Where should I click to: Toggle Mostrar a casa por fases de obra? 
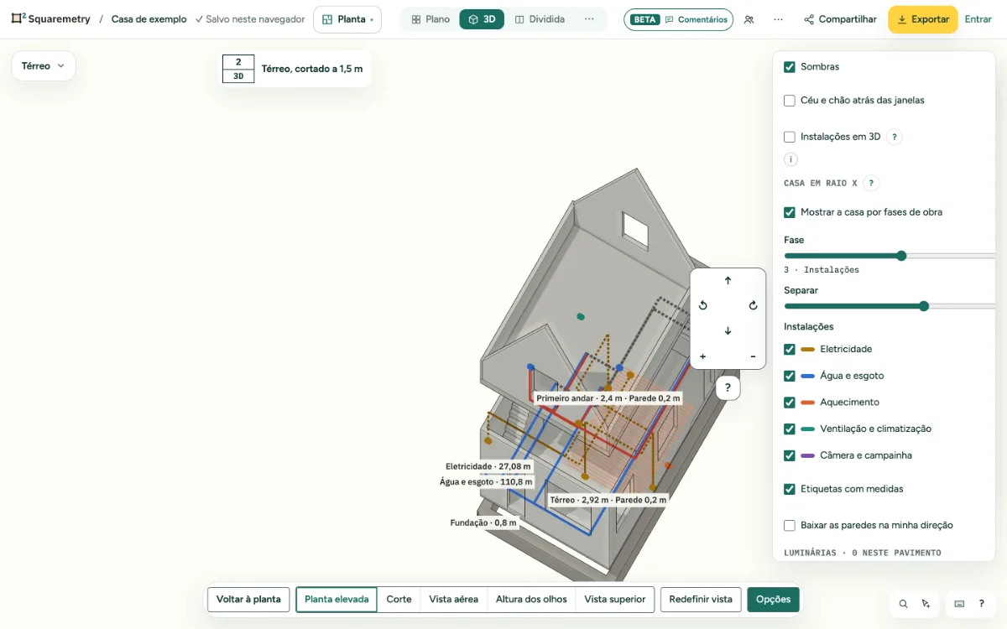790,212
